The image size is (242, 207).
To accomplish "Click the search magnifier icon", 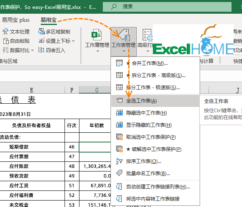I will tap(114, 6).
